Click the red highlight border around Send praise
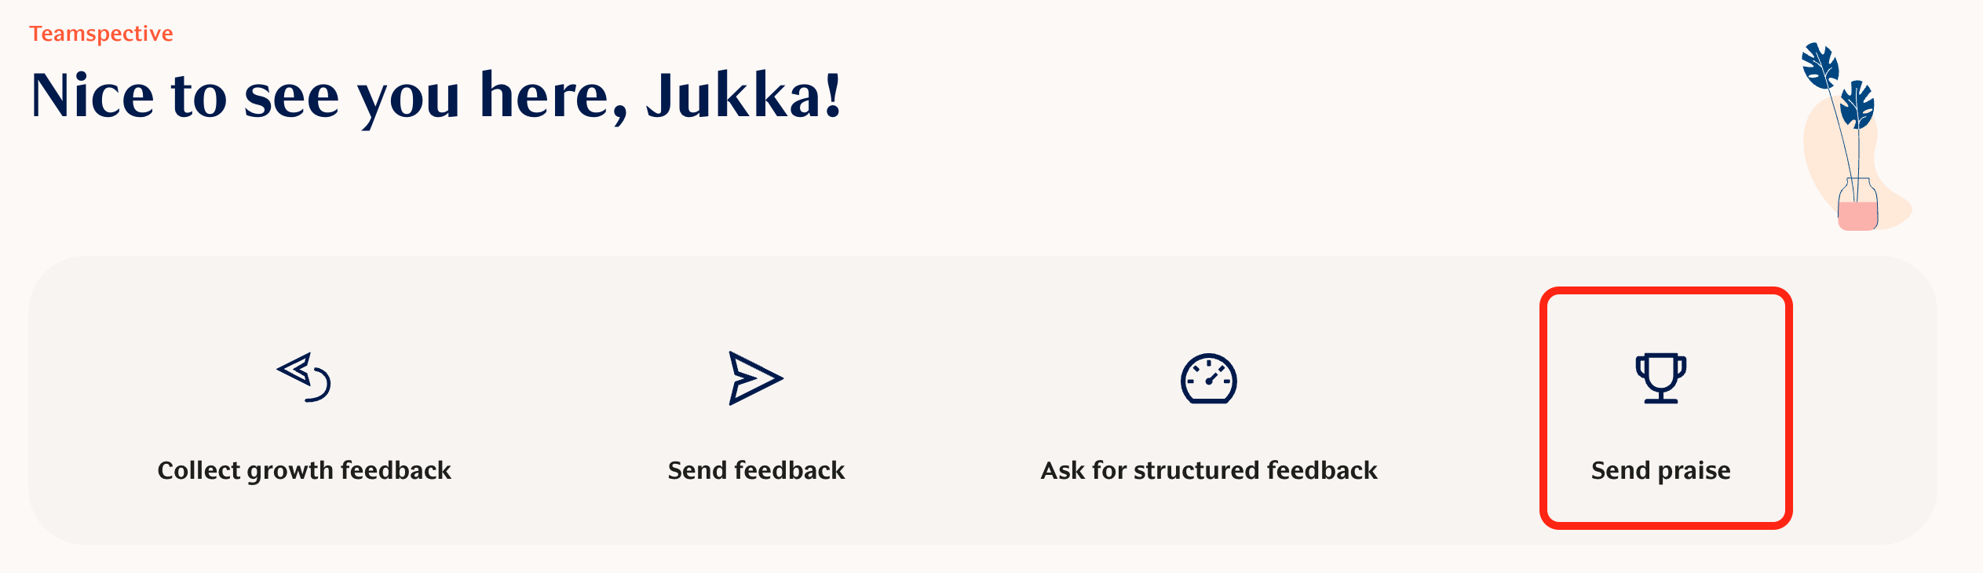 click(x=1543, y=408)
